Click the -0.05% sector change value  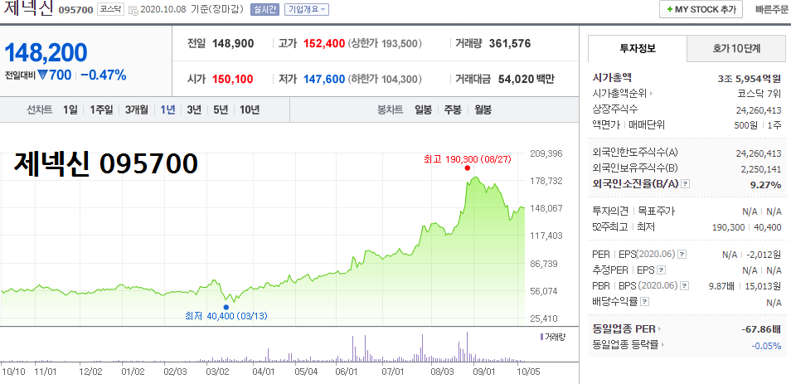766,346
